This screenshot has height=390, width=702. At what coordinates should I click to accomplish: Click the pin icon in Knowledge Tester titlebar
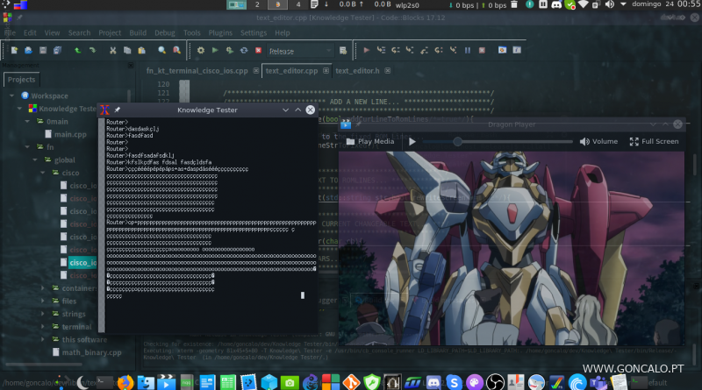pyautogui.click(x=118, y=110)
